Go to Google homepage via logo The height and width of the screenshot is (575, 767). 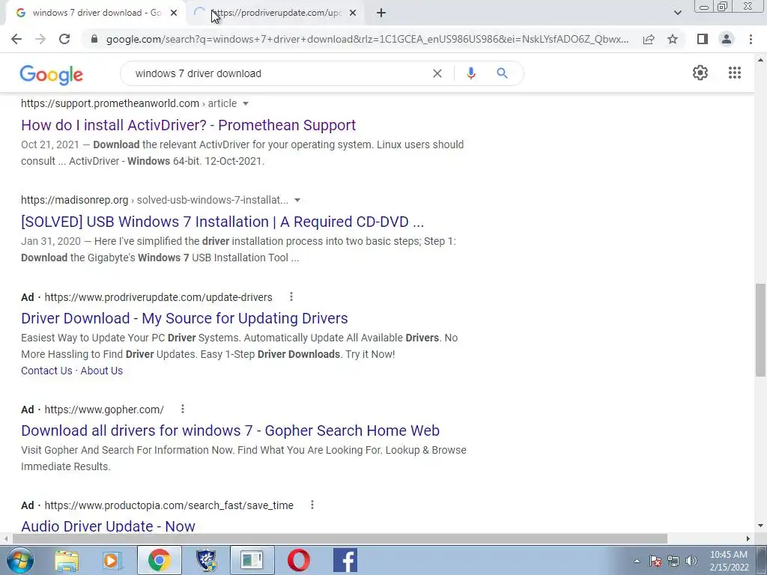(x=52, y=74)
